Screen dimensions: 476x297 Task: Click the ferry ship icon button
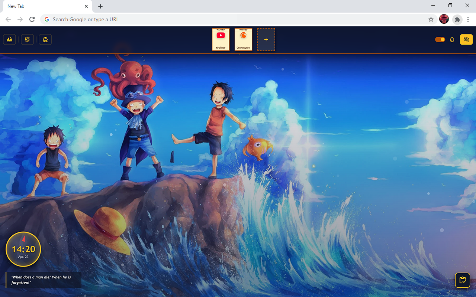click(45, 39)
